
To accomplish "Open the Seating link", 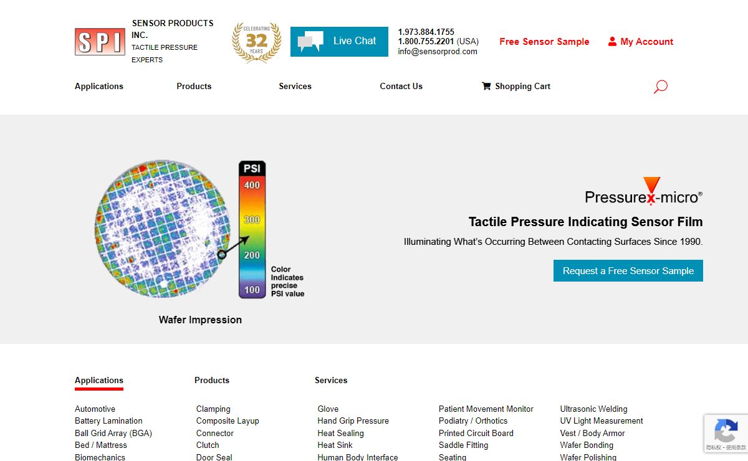I will tap(453, 457).
